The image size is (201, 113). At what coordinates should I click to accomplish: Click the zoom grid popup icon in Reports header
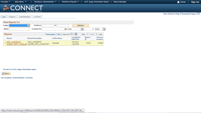[71, 34]
